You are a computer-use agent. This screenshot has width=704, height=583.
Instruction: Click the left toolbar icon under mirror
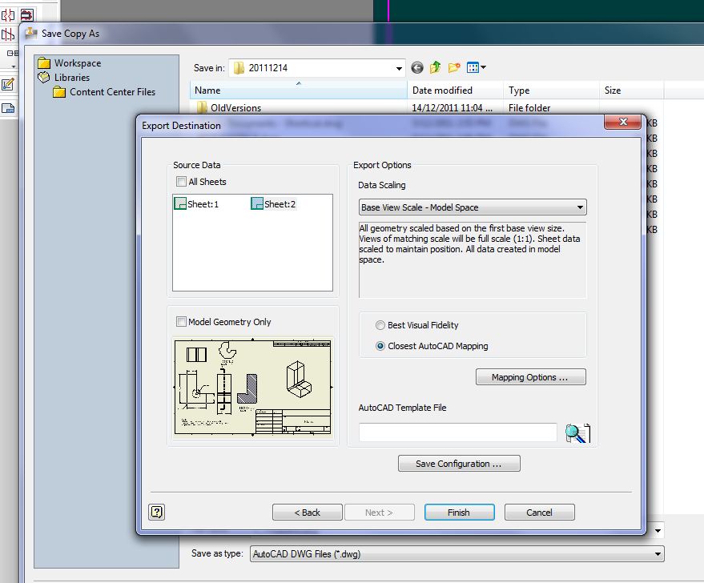8,34
